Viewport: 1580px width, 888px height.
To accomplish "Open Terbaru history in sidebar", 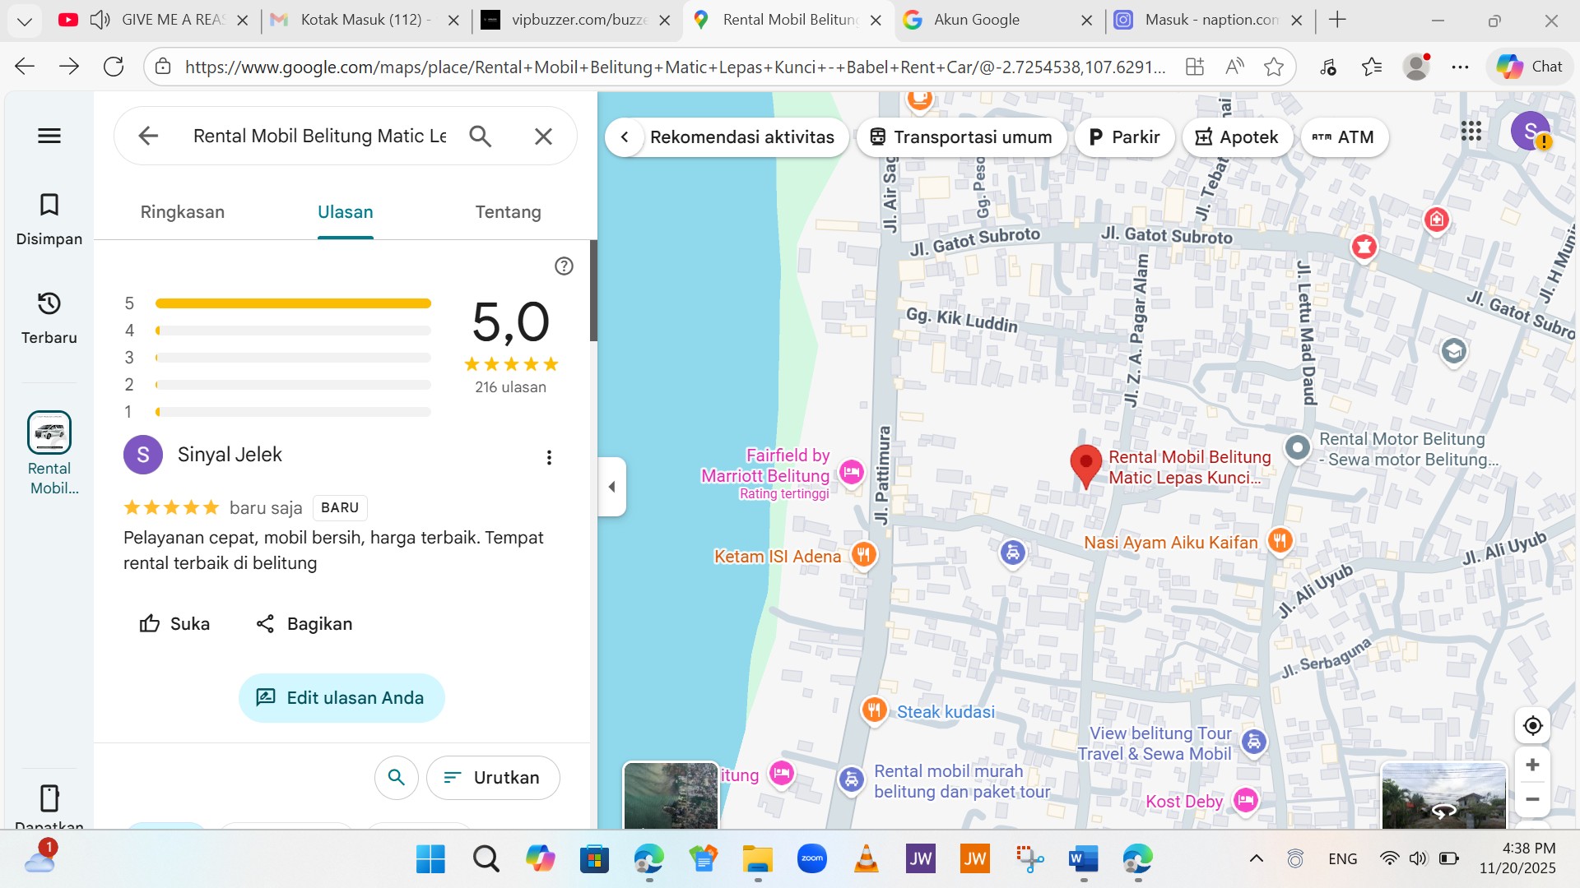I will [49, 304].
